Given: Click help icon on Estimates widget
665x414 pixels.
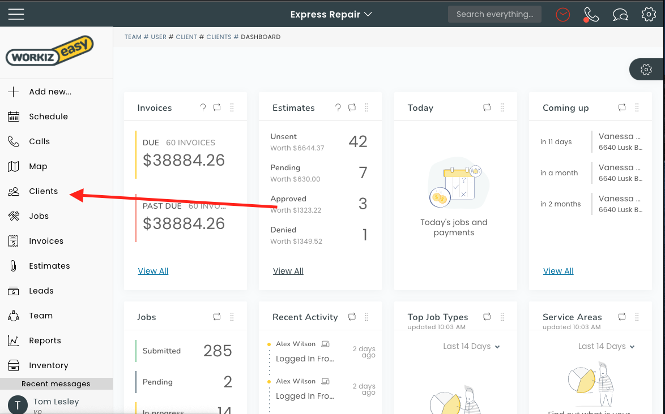Looking at the screenshot, I should click(338, 107).
